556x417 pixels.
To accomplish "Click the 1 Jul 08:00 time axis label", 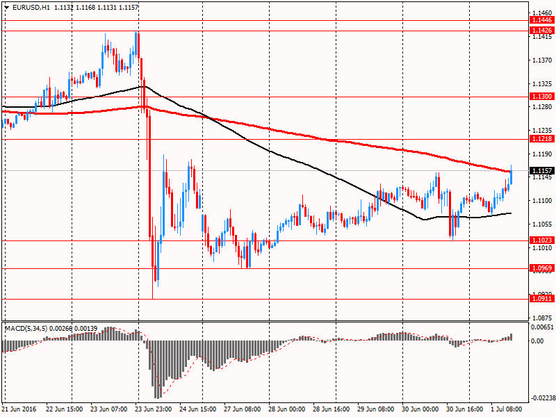I will (x=507, y=409).
